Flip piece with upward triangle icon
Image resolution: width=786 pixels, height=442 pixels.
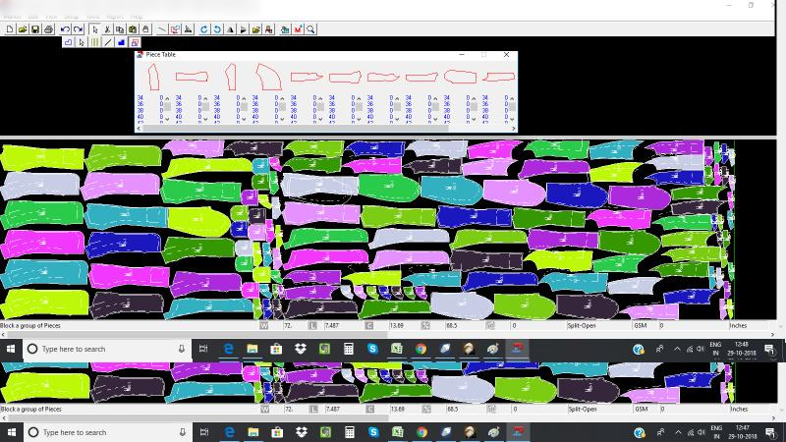click(230, 29)
